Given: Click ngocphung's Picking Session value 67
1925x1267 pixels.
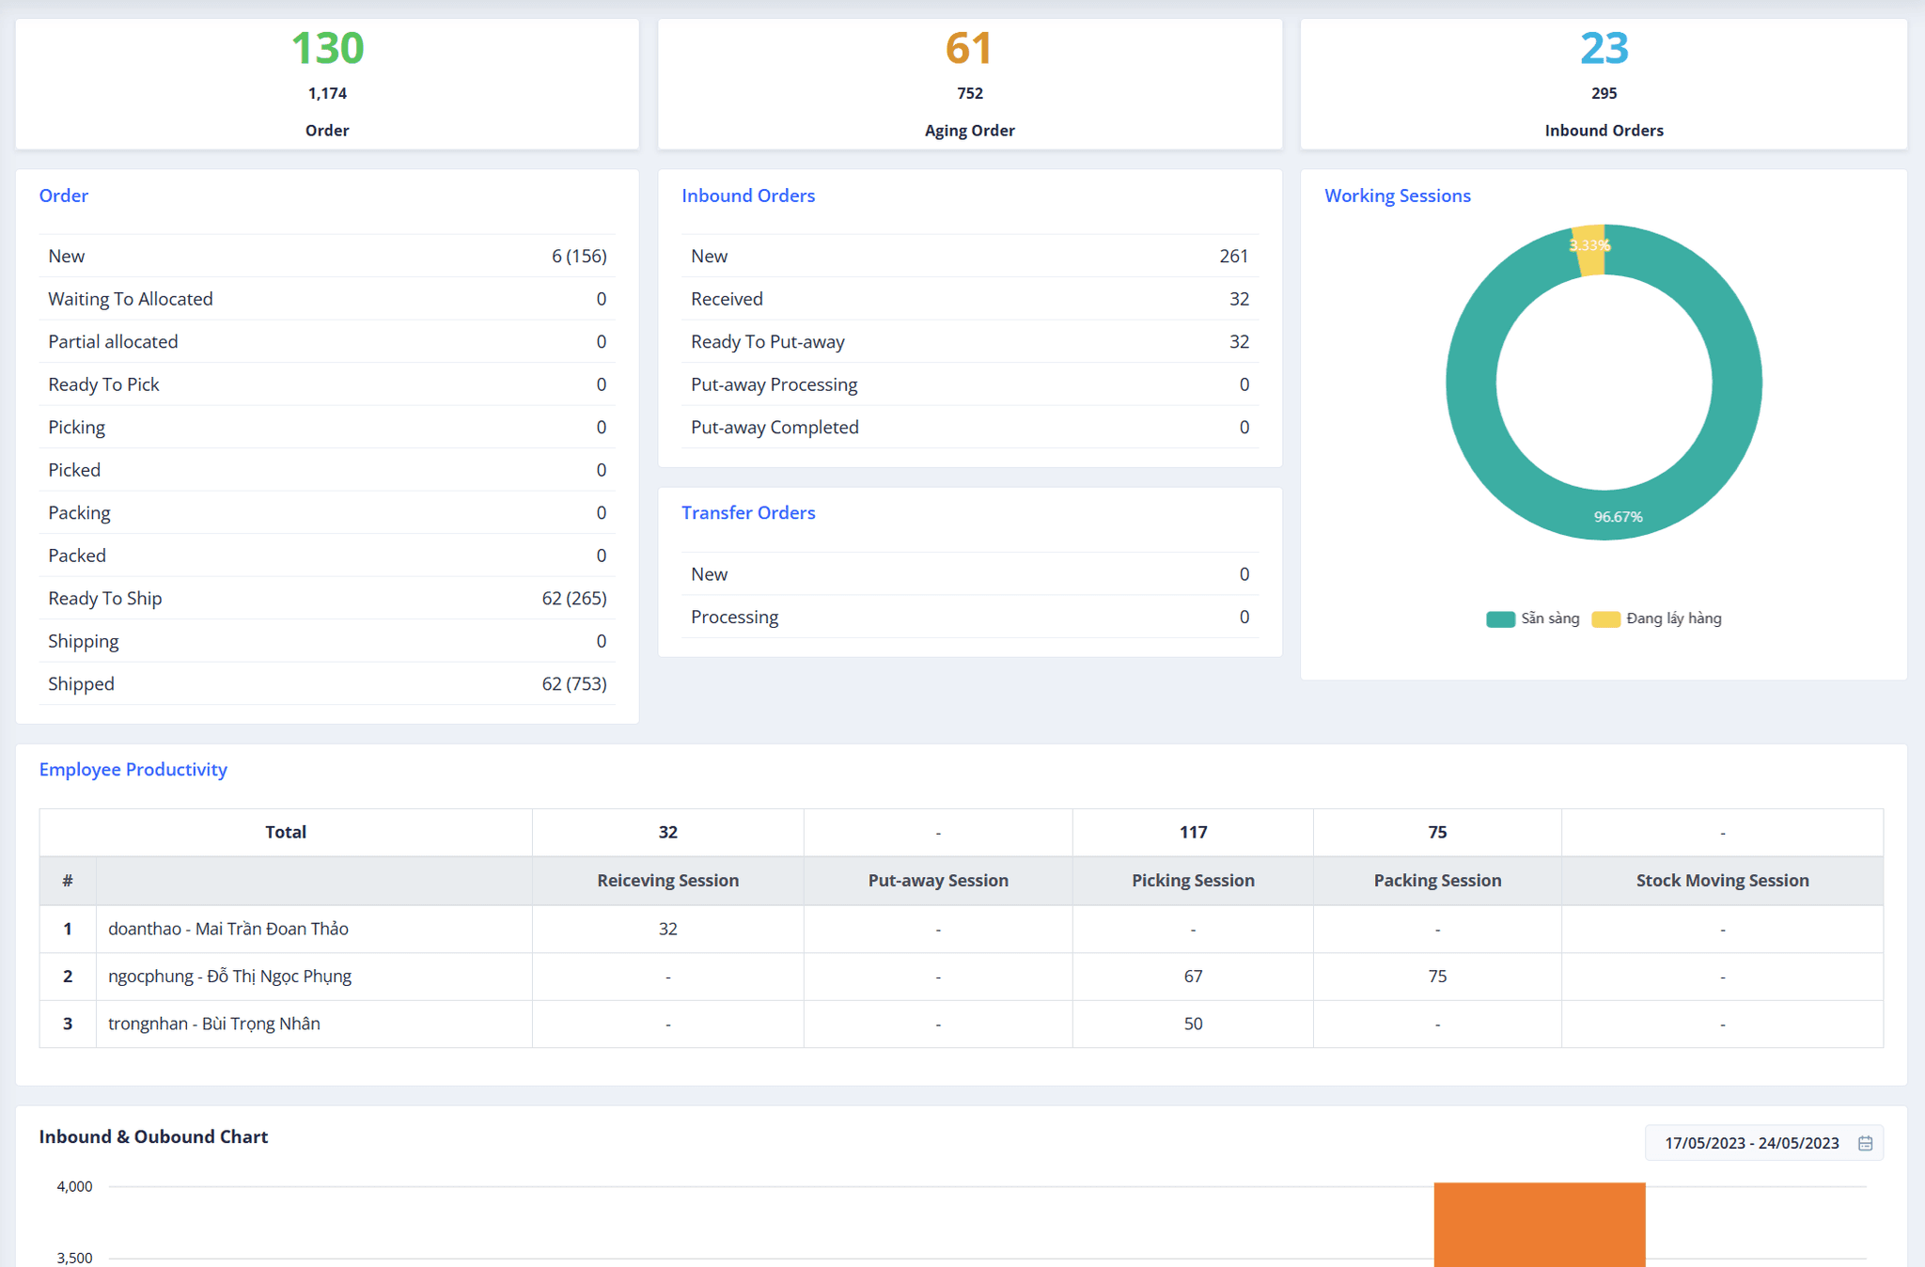Looking at the screenshot, I should pyautogui.click(x=1192, y=976).
